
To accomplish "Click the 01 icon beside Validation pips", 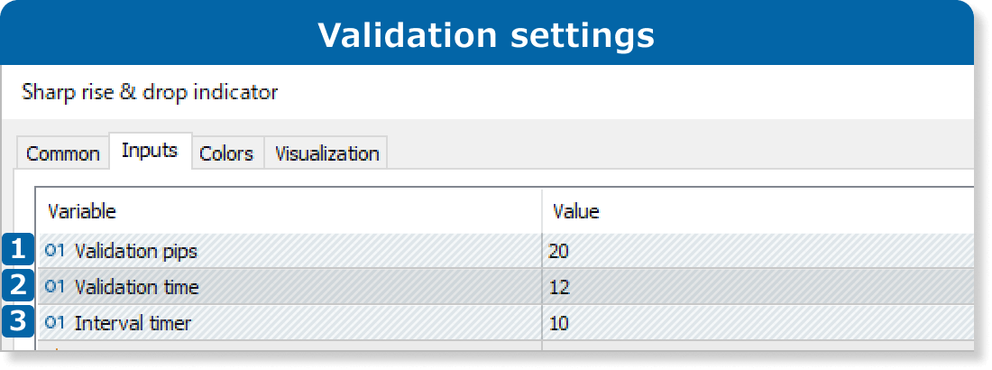I will pyautogui.click(x=55, y=251).
